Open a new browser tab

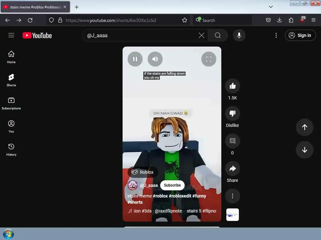[x=76, y=7]
